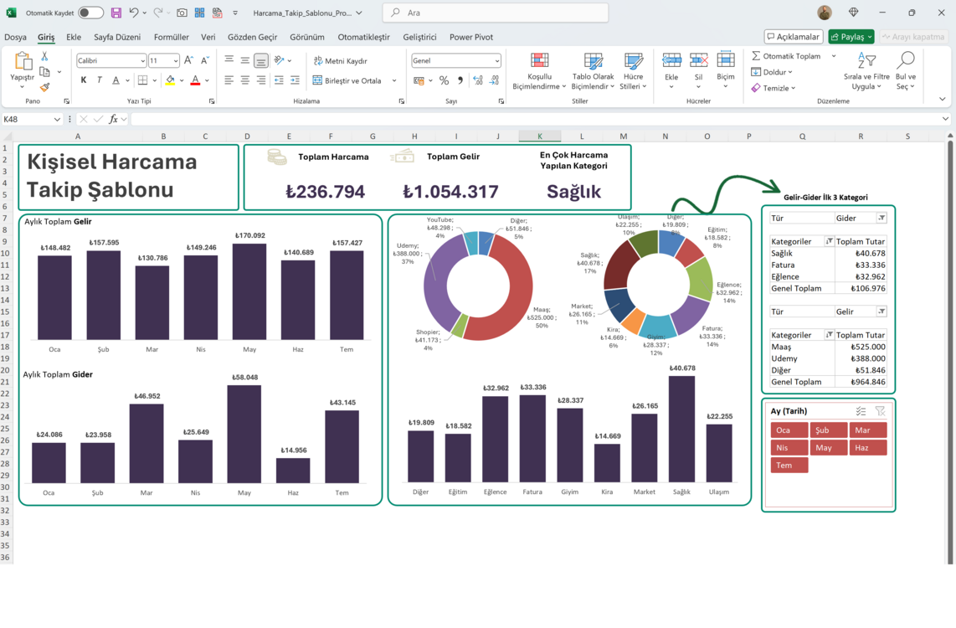
Task: Click the Save icon in title bar
Action: click(116, 13)
